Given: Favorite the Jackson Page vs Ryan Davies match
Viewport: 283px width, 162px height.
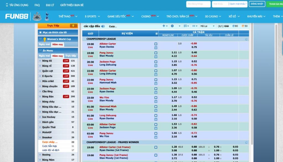Looking at the screenshot, I should pos(156,89).
